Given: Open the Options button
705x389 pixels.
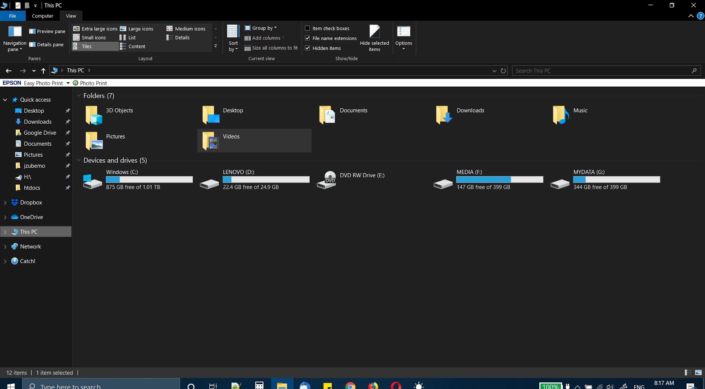Looking at the screenshot, I should [404, 39].
